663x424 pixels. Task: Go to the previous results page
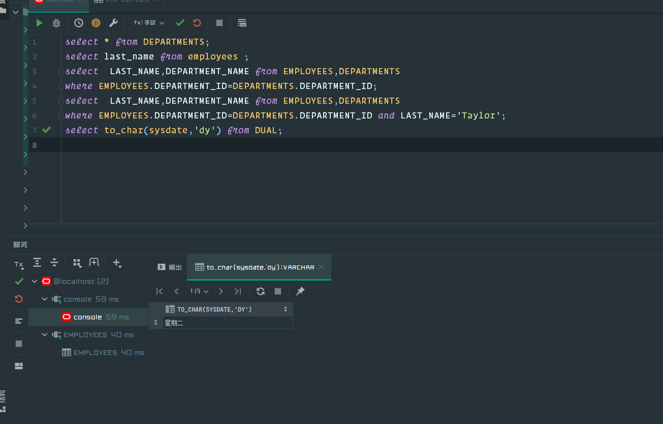[x=176, y=291]
